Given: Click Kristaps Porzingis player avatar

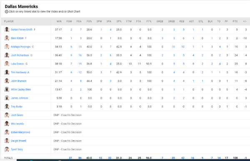Looking at the screenshot, I should tap(7, 47).
